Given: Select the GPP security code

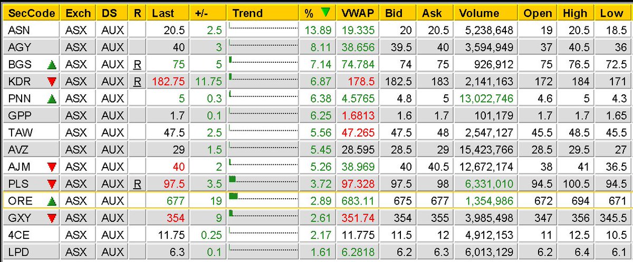Looking at the screenshot, I should point(19,116).
